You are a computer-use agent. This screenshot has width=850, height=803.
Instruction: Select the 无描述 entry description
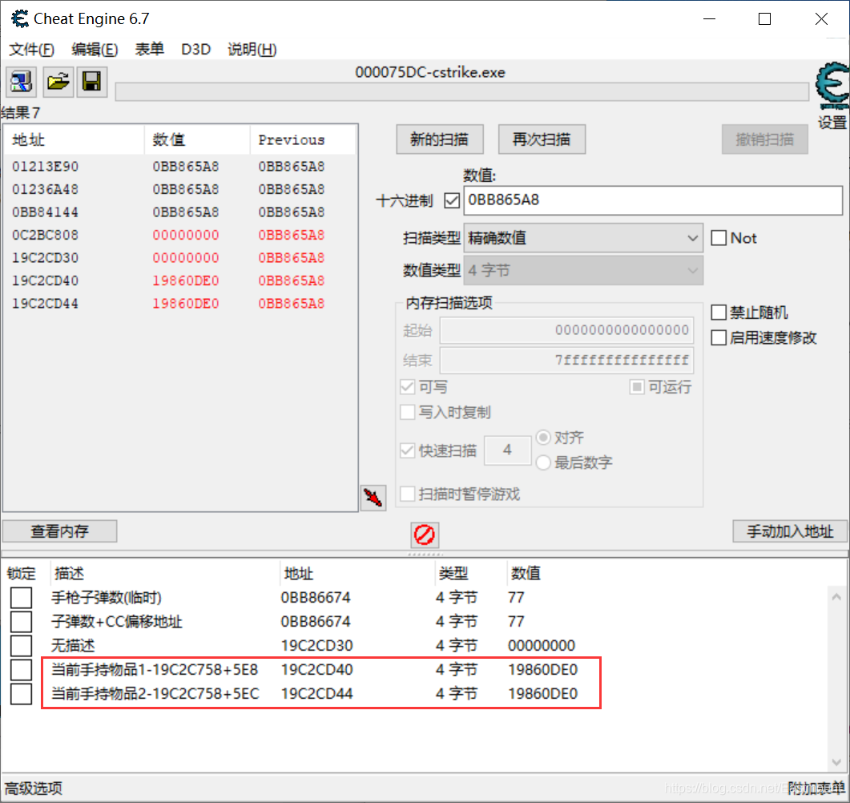tap(73, 645)
